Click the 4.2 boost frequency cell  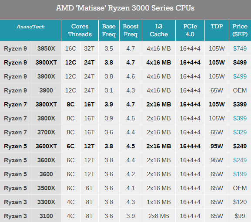point(131,174)
